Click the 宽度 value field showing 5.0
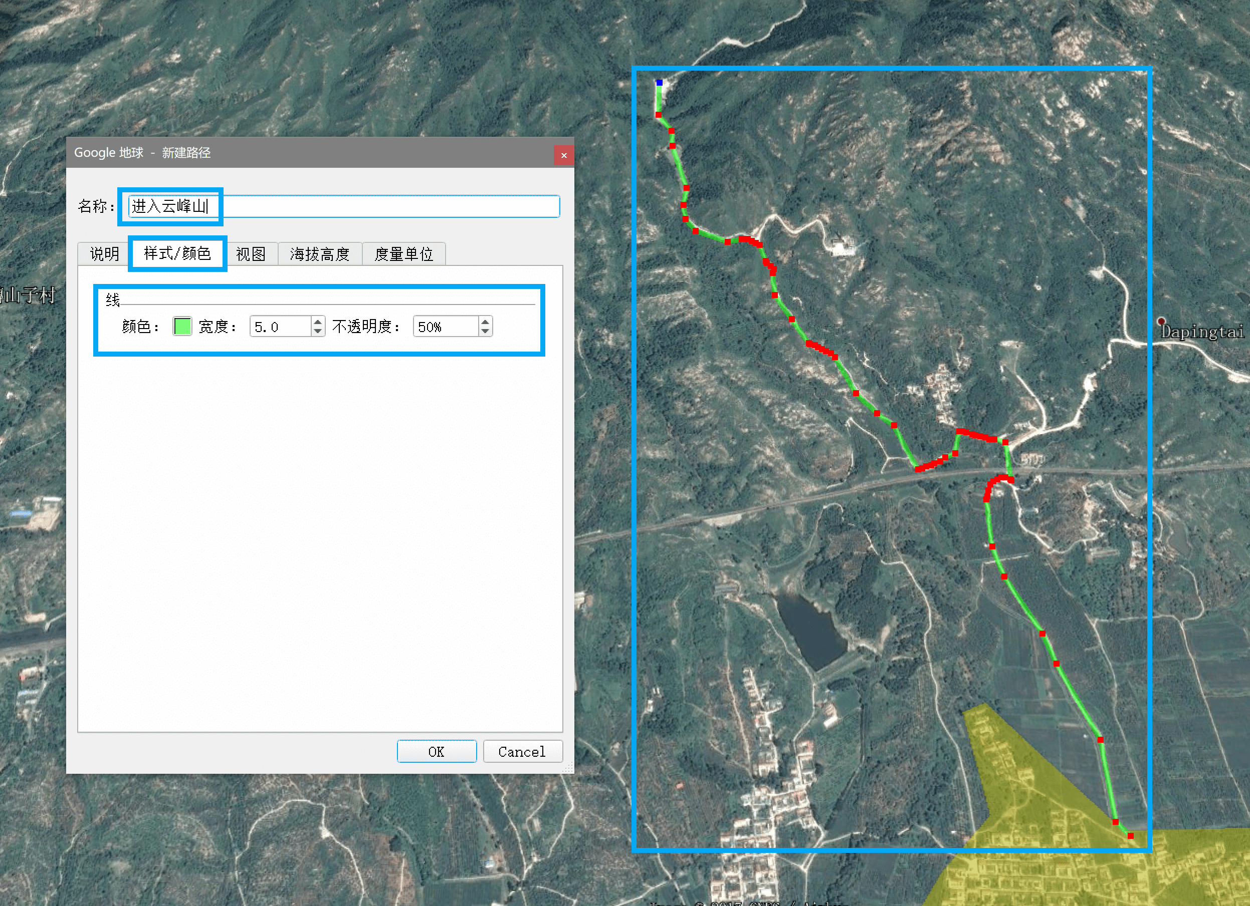The height and width of the screenshot is (906, 1250). click(x=280, y=327)
